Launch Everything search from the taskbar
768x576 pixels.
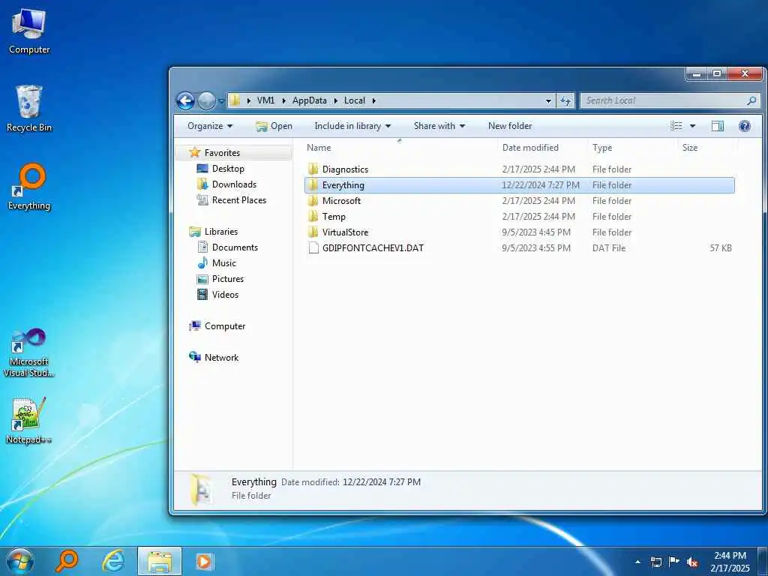(x=66, y=561)
